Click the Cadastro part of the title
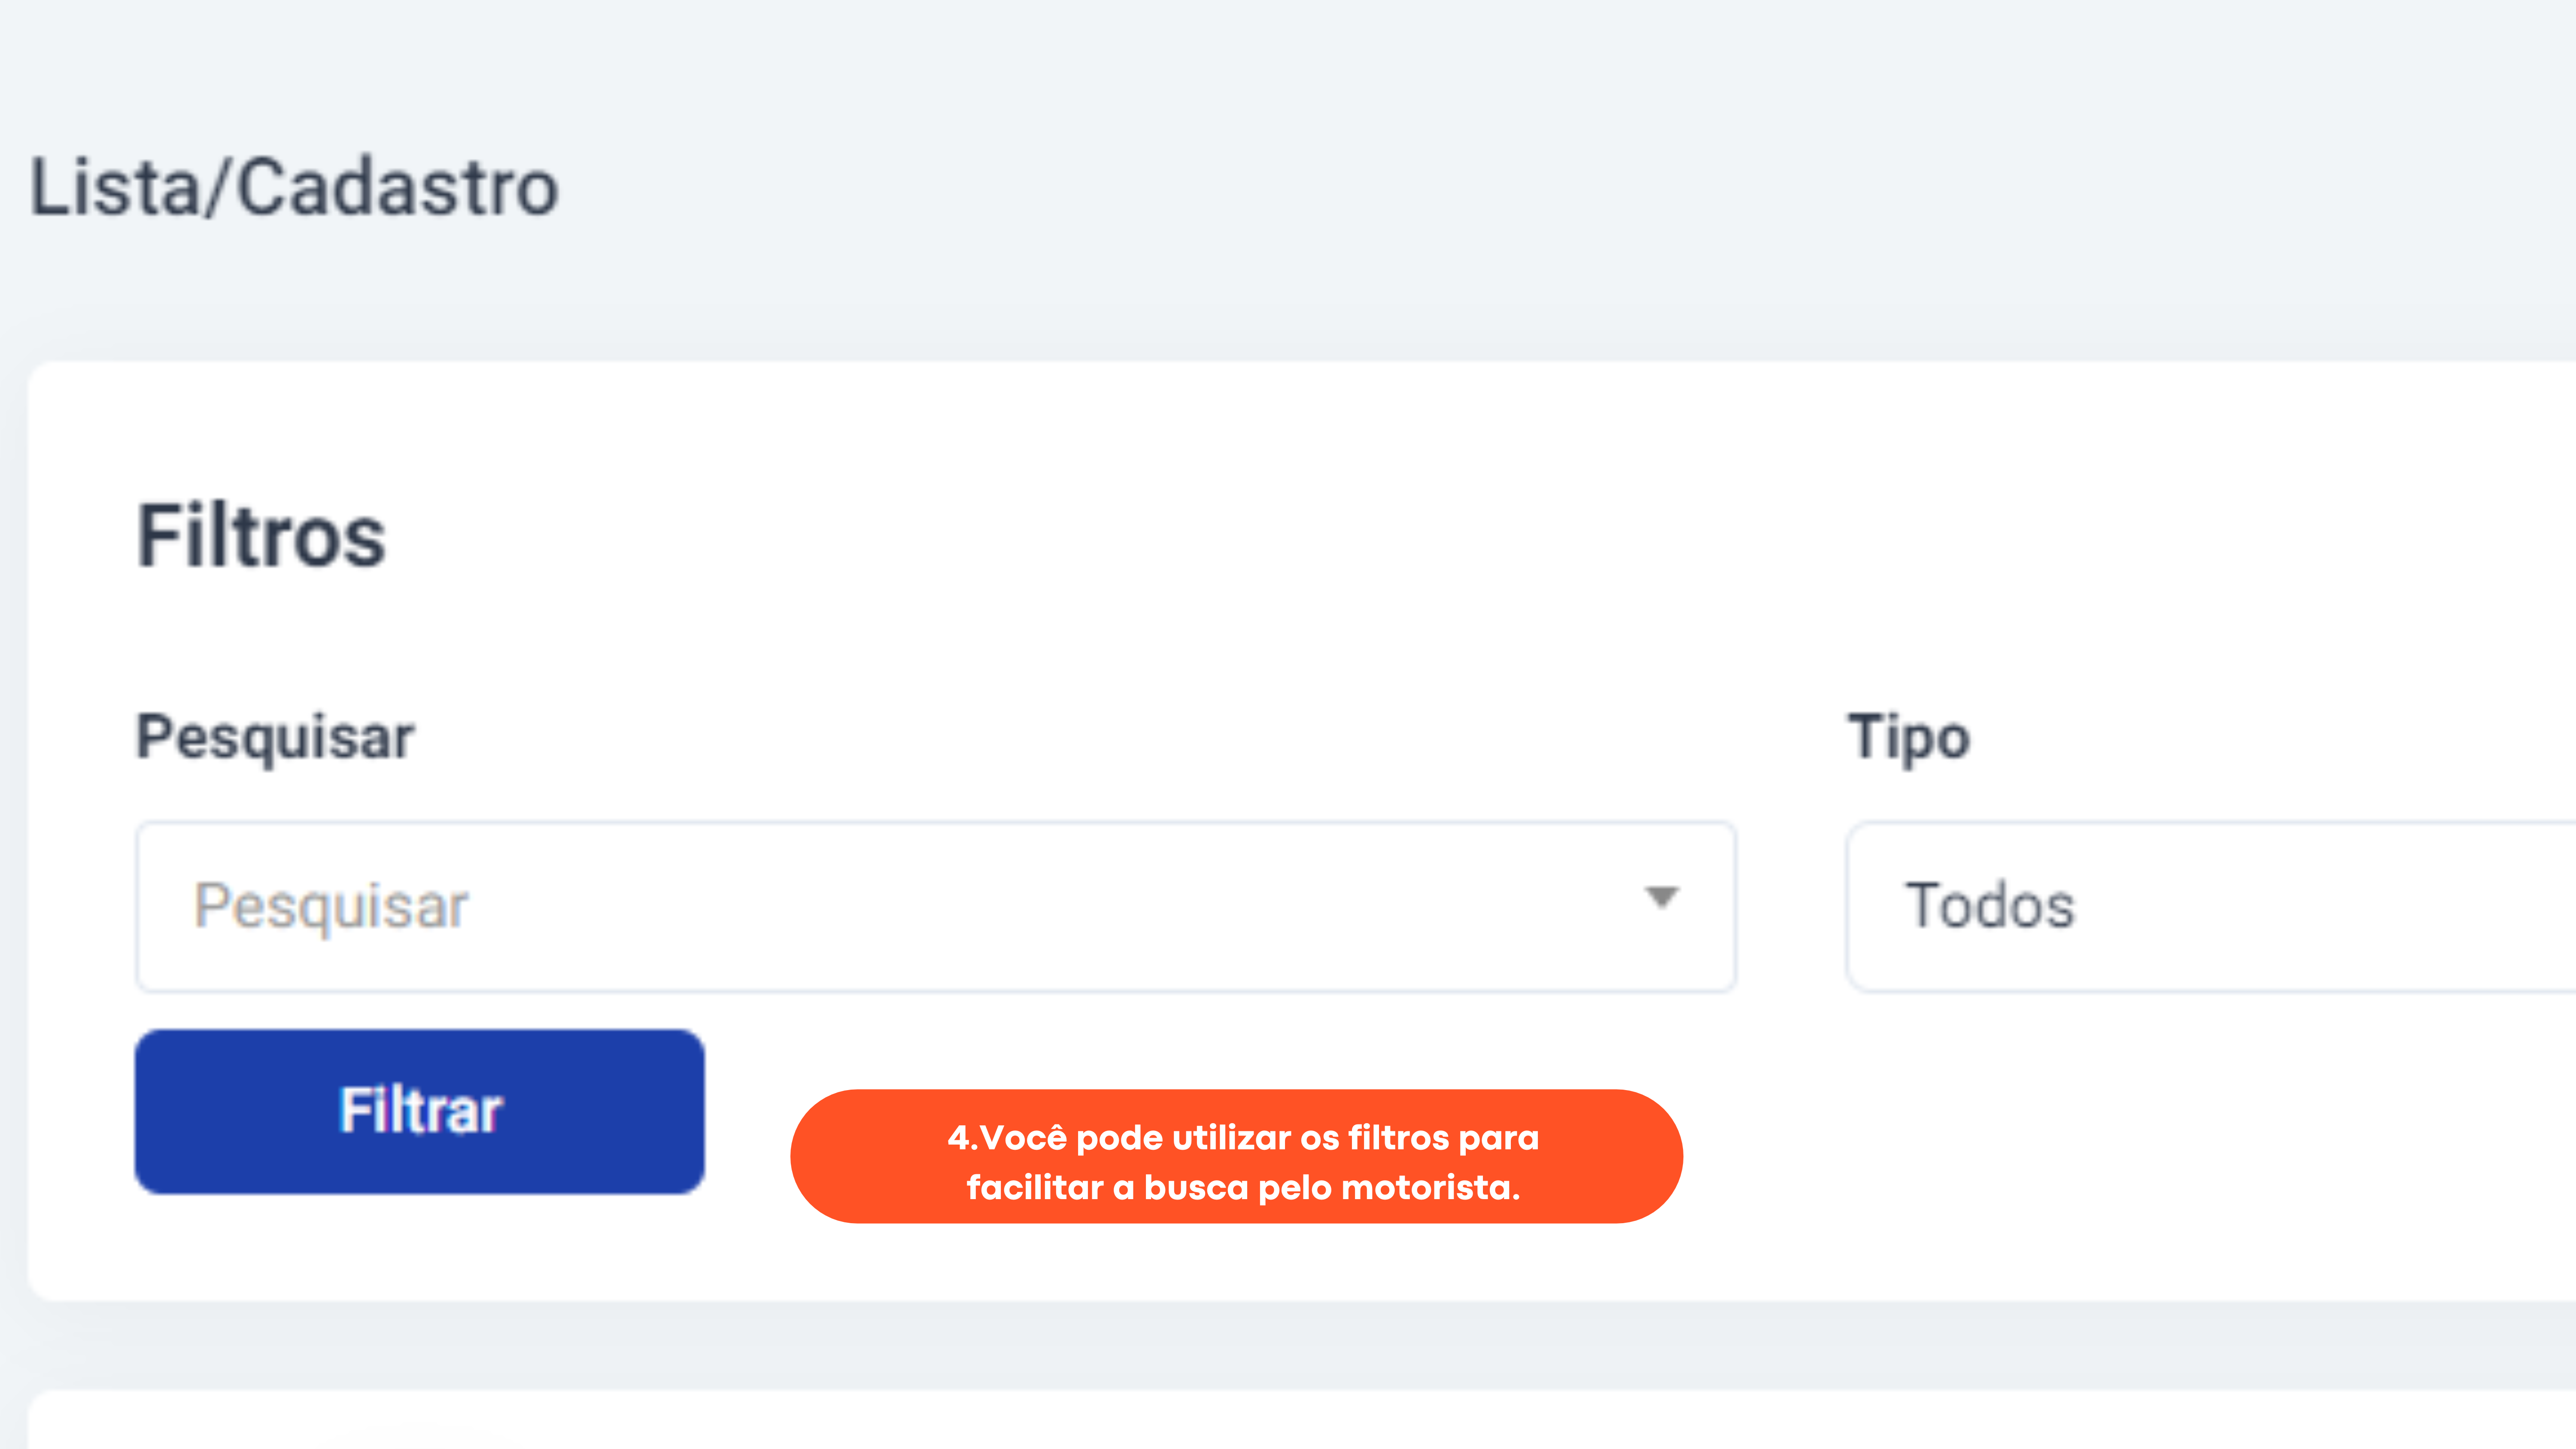Screen dimensions: 2576x1449 coord(397,187)
